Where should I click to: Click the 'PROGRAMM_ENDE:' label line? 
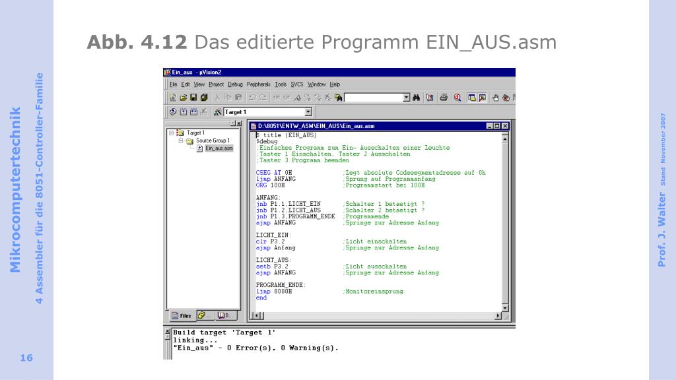(281, 285)
